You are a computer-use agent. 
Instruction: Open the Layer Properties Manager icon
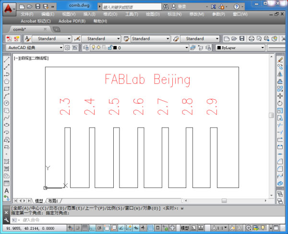(86, 48)
